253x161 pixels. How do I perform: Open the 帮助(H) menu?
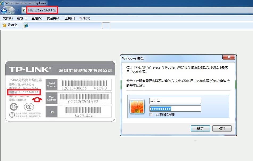pos(85,18)
